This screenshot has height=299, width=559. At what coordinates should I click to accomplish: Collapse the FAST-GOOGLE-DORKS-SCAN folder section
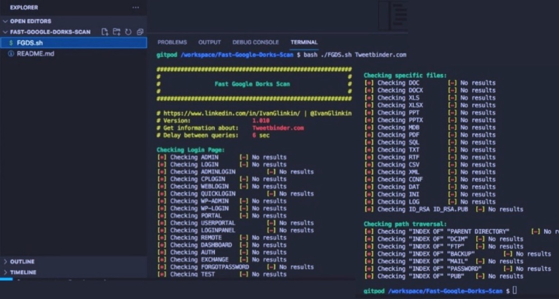point(47,32)
